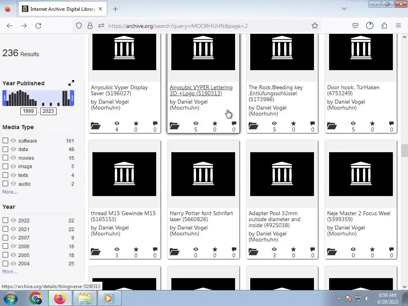Open a new browser tab
The height and width of the screenshot is (306, 408).
(115, 9)
